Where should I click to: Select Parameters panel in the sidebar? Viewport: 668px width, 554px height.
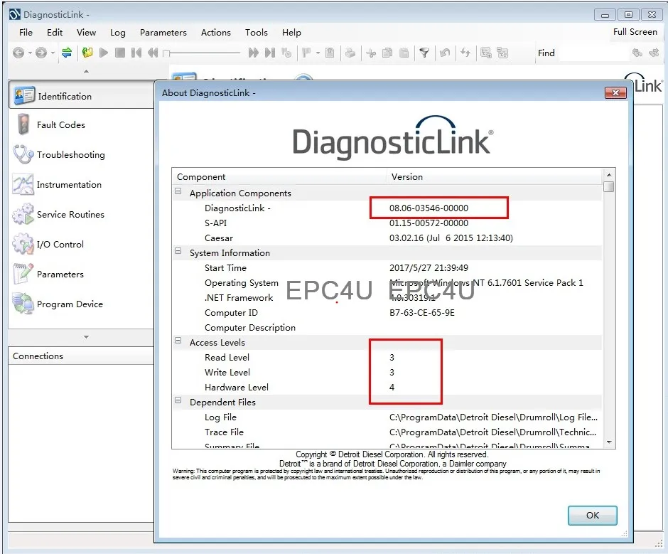click(x=82, y=275)
